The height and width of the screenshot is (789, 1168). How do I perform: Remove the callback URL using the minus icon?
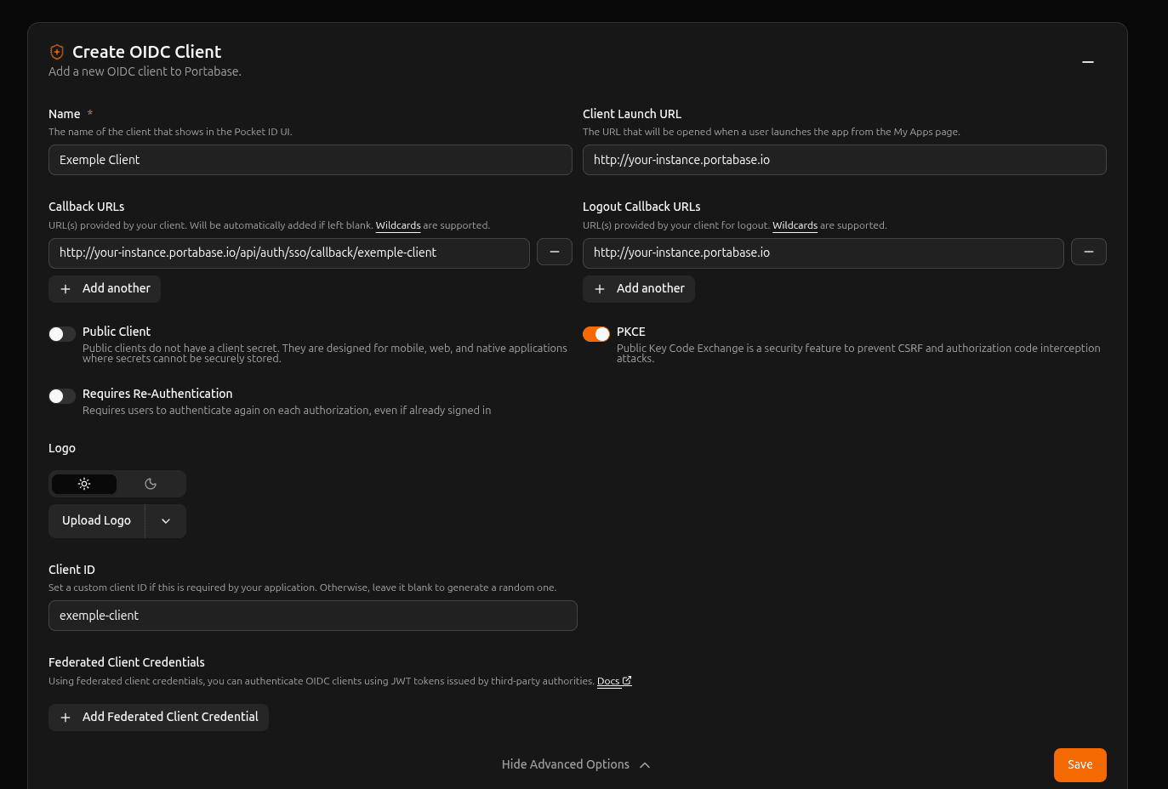[555, 252]
